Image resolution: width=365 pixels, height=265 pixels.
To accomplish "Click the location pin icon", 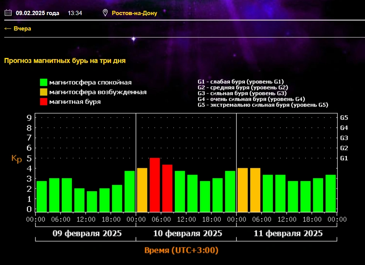I will [x=105, y=13].
